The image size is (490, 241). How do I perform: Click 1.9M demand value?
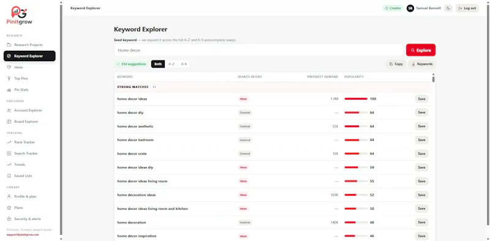pos(334,98)
